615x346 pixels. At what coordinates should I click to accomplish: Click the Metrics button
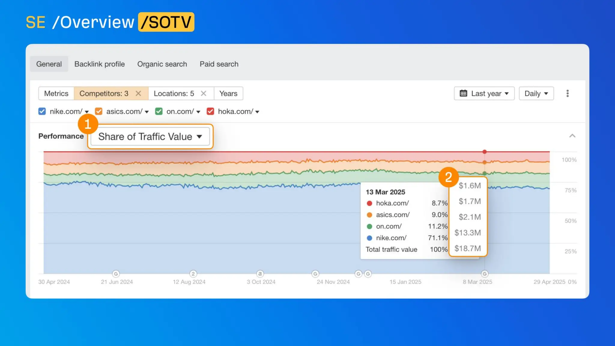(x=56, y=93)
